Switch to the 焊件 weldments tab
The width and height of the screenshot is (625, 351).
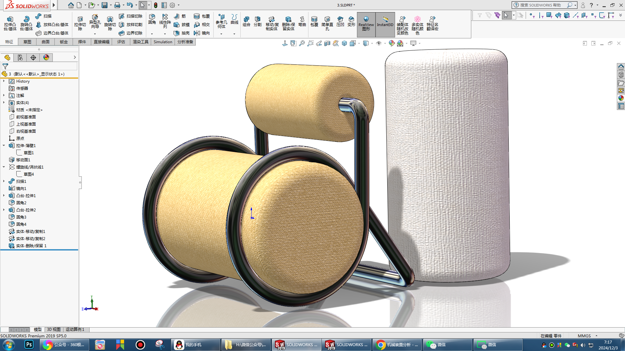click(x=82, y=42)
